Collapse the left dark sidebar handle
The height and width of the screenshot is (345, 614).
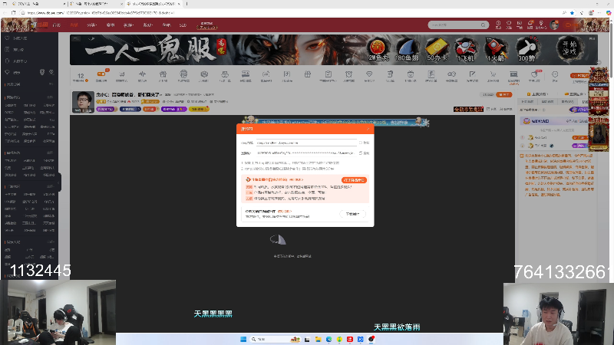[59, 182]
